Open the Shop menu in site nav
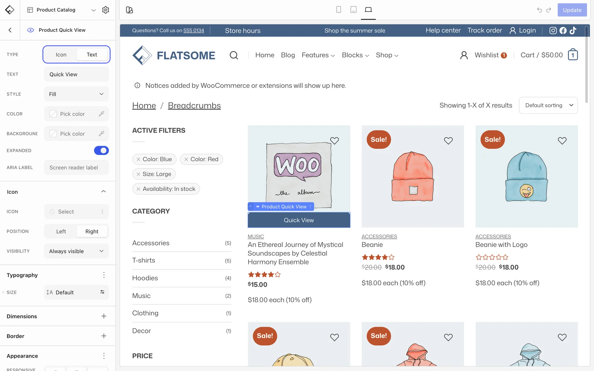 pos(387,55)
